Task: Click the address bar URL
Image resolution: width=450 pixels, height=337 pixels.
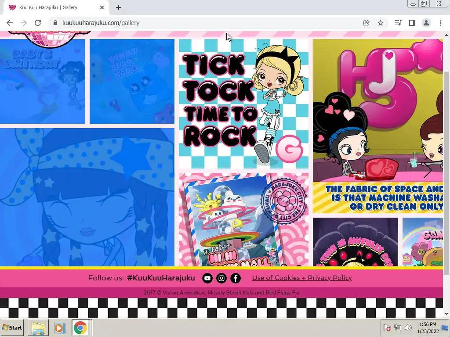Action: coord(101,23)
